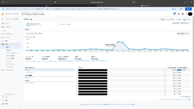Switch chart granularity to 日

point(182,33)
